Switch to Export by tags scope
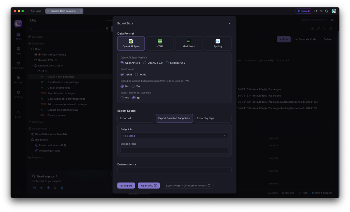The width and height of the screenshot is (350, 212). [213, 118]
